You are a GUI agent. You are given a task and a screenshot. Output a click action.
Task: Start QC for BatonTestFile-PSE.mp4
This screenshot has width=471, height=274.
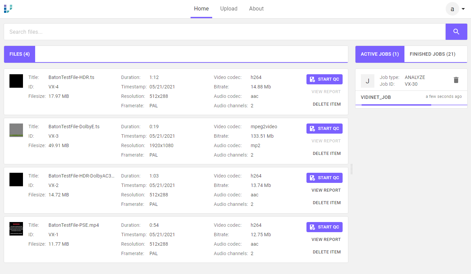[324, 227]
